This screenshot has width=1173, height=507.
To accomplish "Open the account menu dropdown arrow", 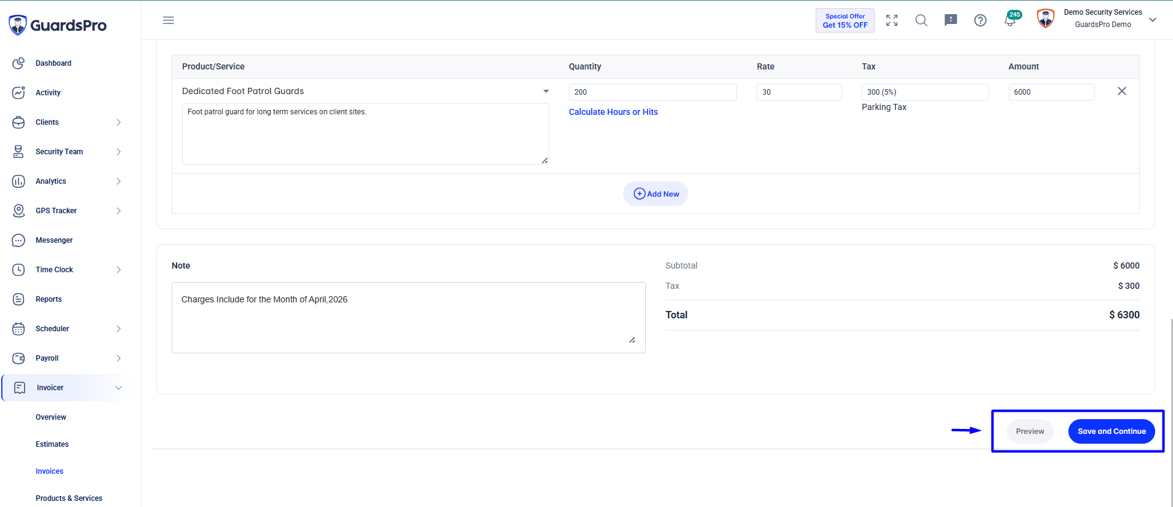I will pos(1153,20).
